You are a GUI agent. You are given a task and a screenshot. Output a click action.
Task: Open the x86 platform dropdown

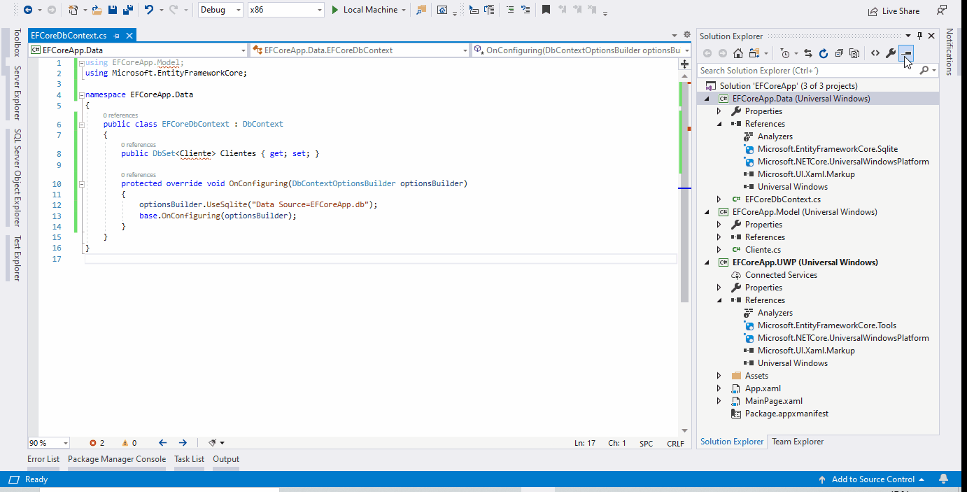click(286, 10)
